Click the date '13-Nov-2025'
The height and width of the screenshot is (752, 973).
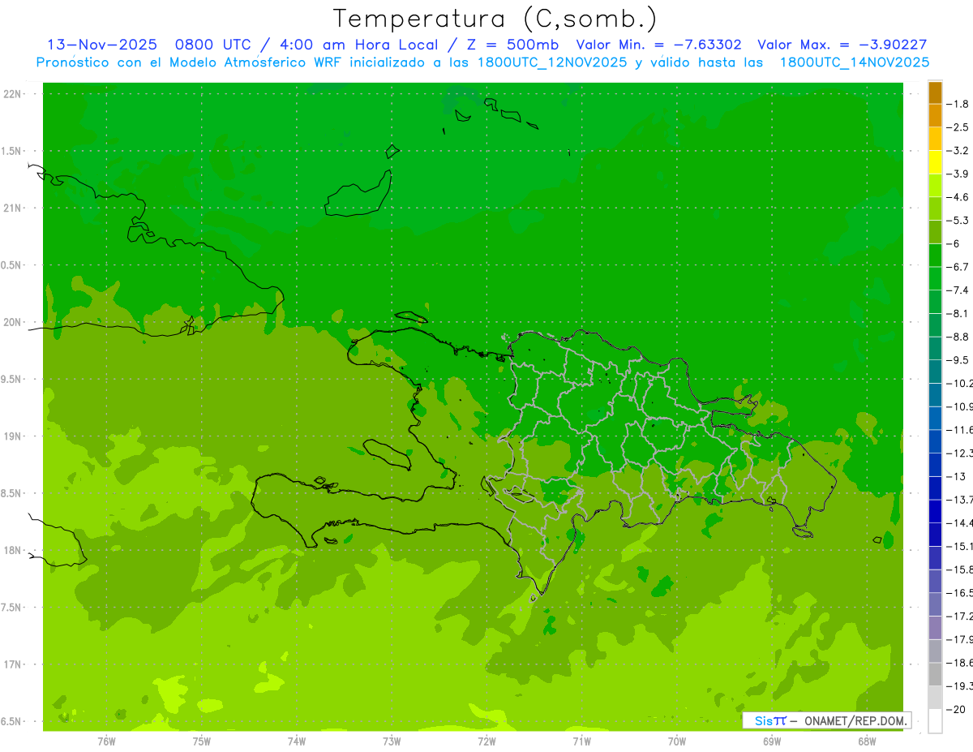pos(101,45)
